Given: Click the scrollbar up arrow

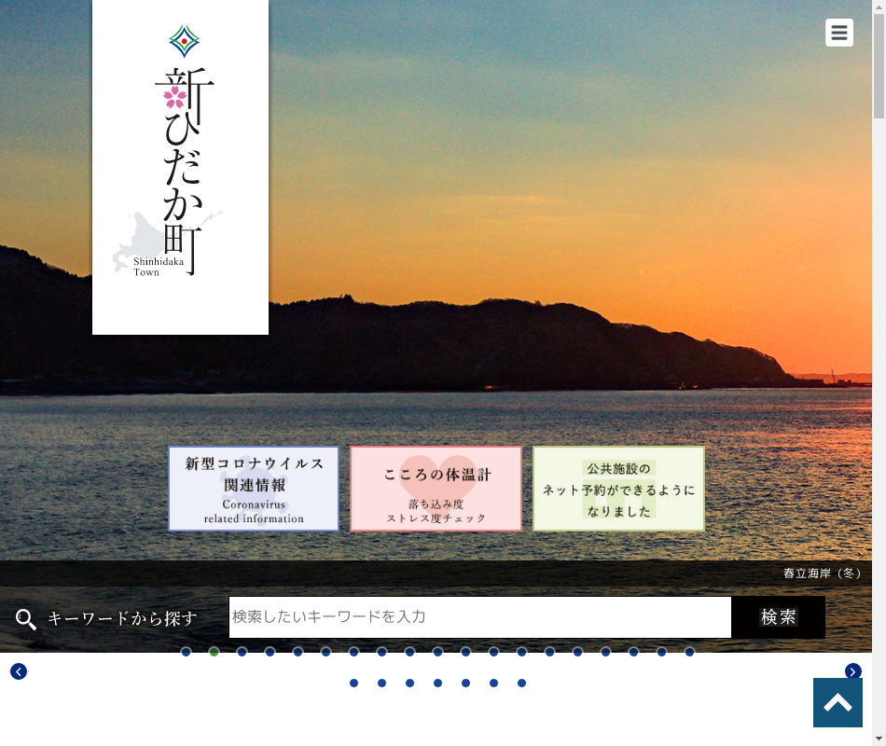Looking at the screenshot, I should tap(879, 7).
